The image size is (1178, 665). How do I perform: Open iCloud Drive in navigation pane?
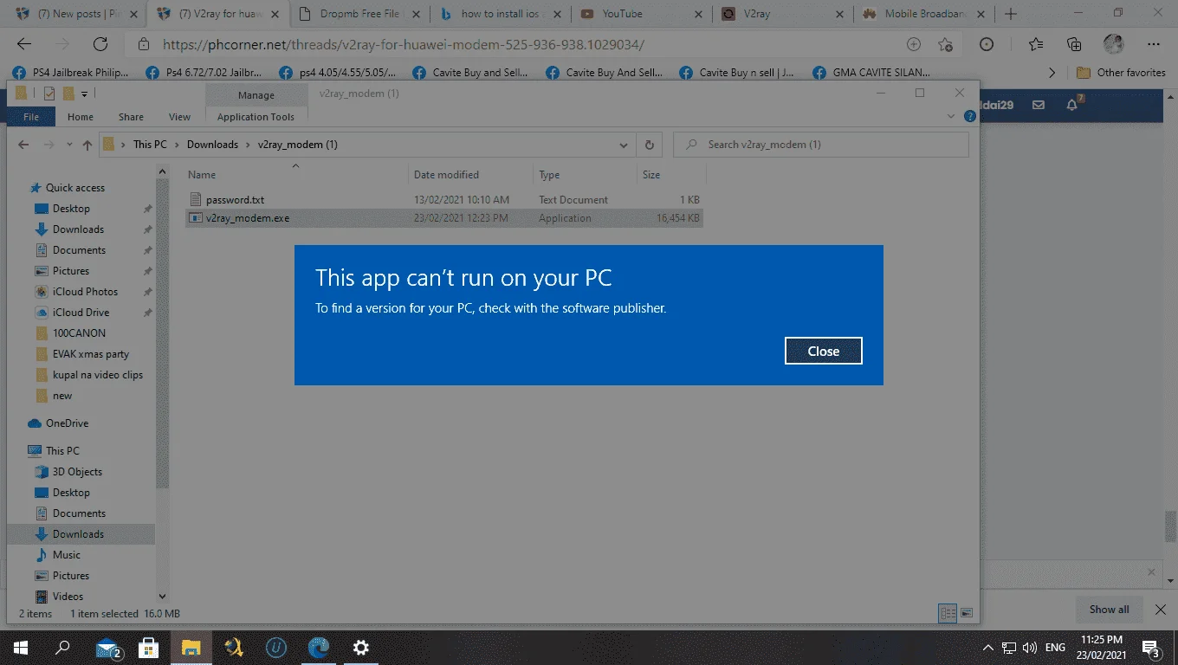click(81, 313)
